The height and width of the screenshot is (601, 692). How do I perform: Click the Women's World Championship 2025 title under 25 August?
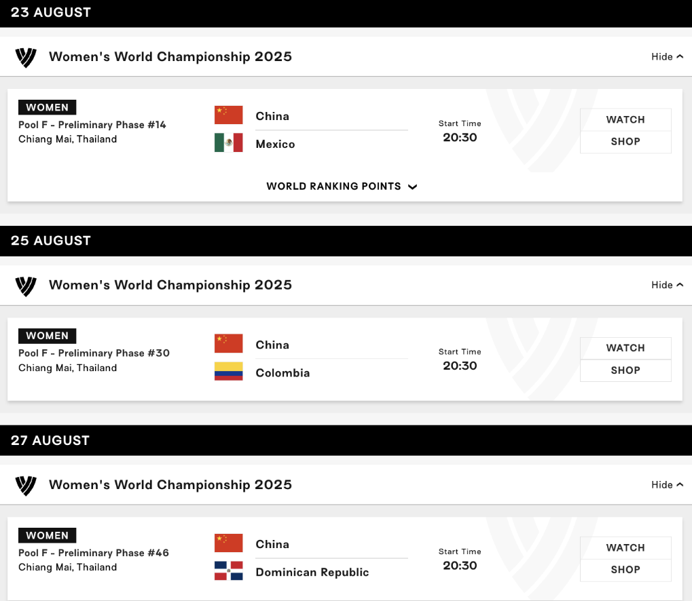pos(170,285)
